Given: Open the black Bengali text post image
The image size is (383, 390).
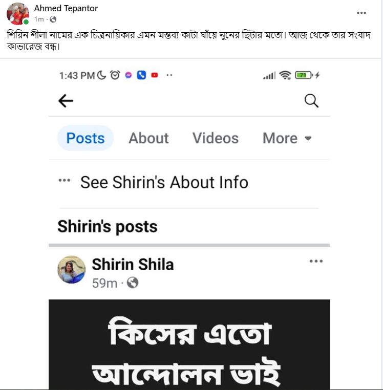Looking at the screenshot, I should [x=189, y=345].
